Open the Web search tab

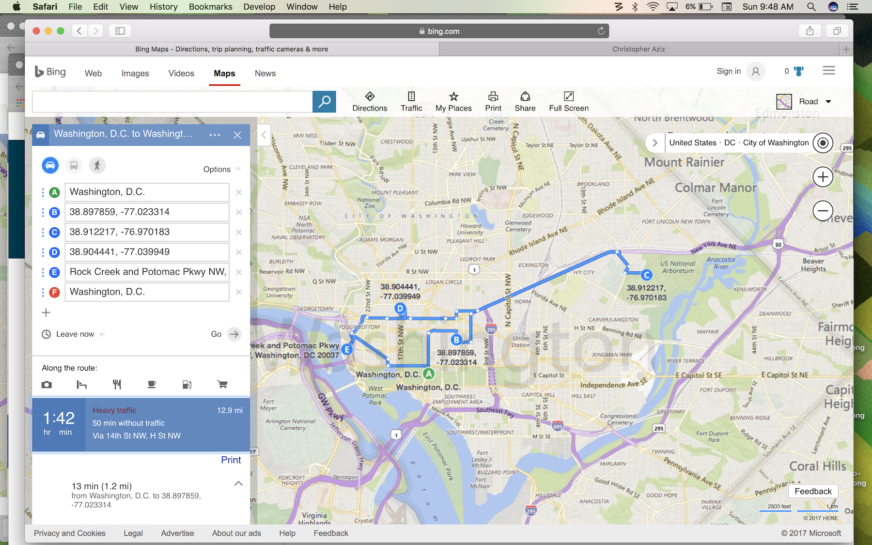(93, 74)
